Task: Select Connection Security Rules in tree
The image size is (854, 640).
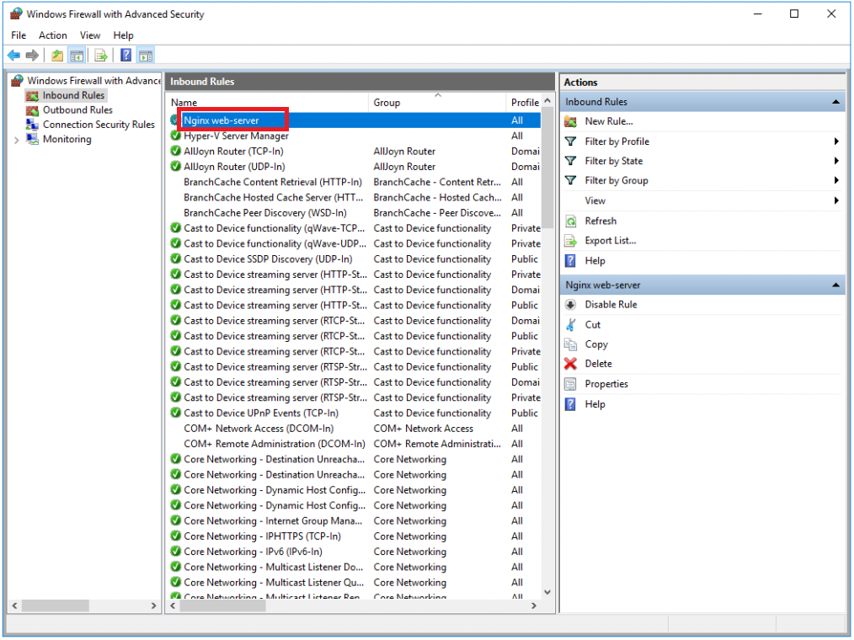Action: tap(99, 125)
